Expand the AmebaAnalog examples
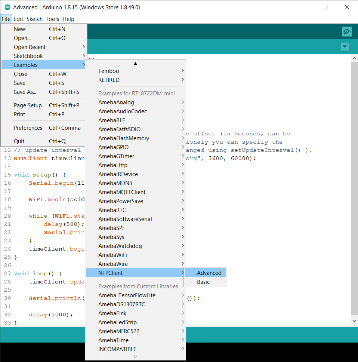 point(135,102)
